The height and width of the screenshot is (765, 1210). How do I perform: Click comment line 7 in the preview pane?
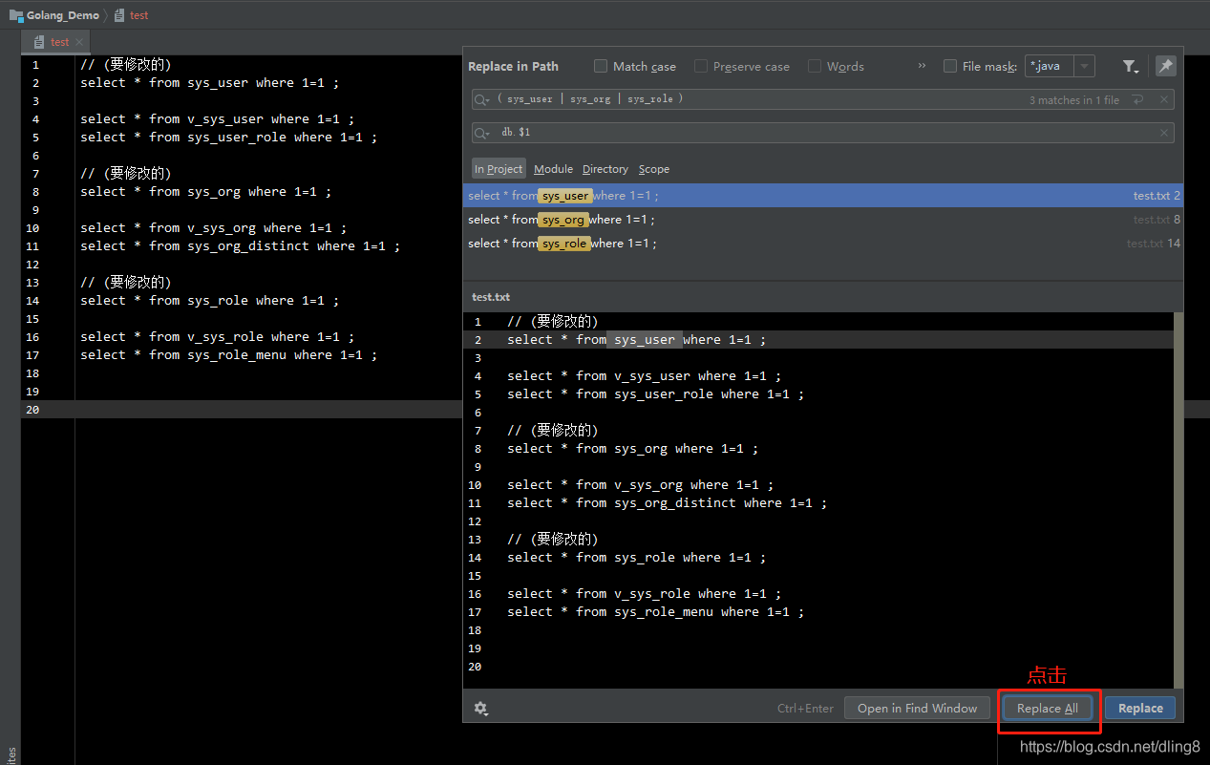pos(552,430)
